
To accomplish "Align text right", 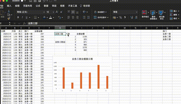I will point(77,18).
